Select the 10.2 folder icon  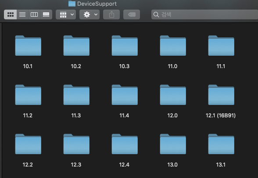(x=76, y=46)
